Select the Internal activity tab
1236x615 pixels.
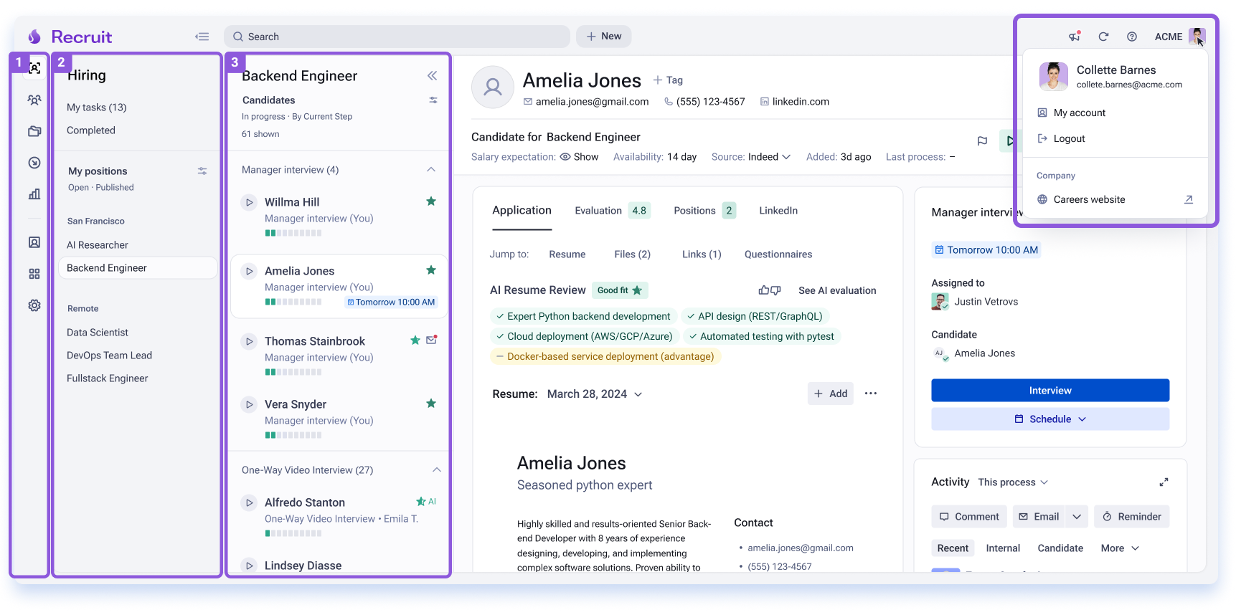tap(1003, 548)
